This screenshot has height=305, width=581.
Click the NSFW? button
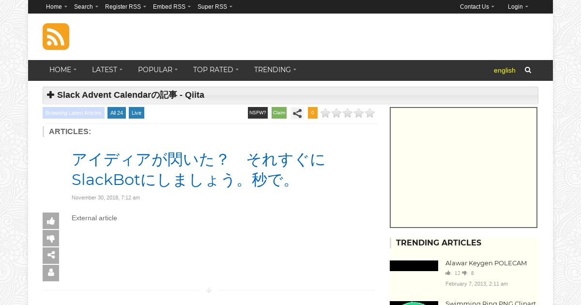[x=258, y=113]
